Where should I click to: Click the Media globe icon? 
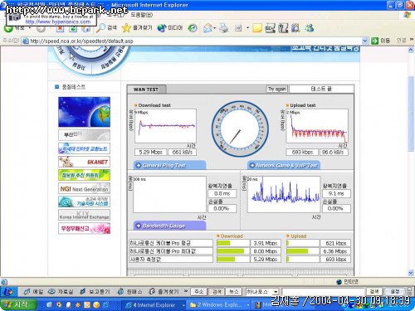162,28
